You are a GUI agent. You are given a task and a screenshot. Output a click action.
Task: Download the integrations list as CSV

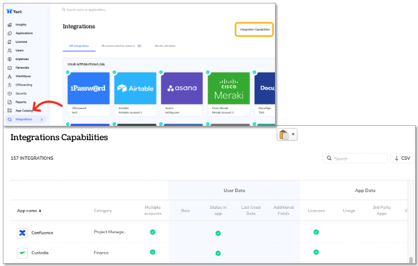tap(402, 158)
